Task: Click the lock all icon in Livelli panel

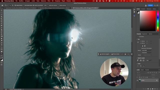Action: pos(147,77)
